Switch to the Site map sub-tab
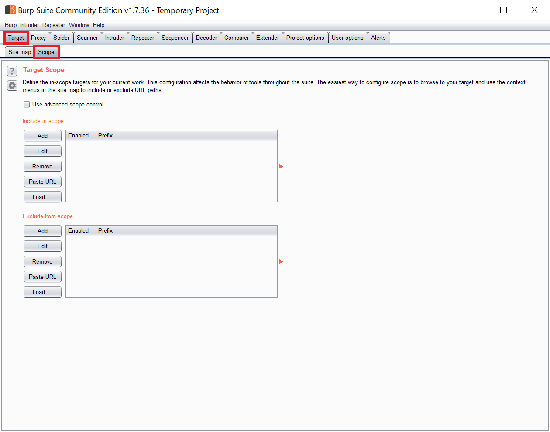Image resolution: width=550 pixels, height=432 pixels. (20, 52)
